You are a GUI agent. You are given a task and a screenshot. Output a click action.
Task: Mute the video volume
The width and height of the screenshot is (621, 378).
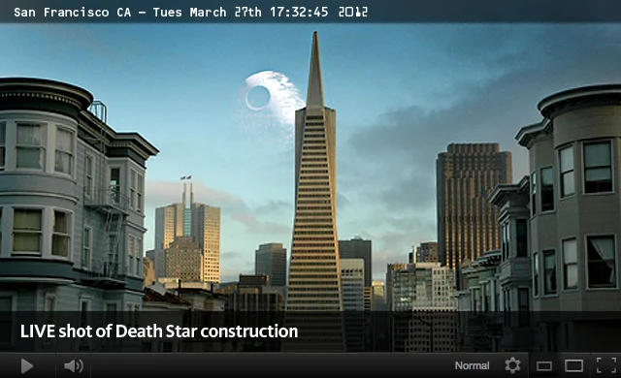click(x=74, y=366)
